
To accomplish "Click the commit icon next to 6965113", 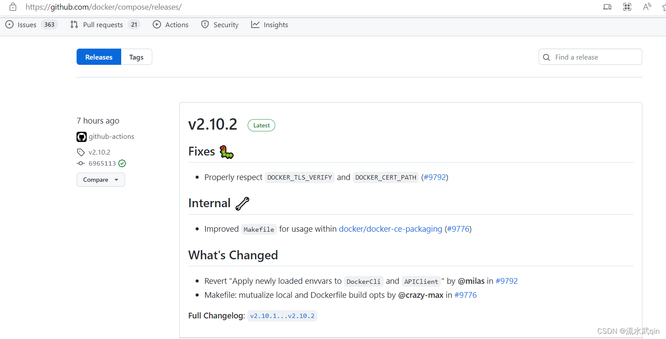I will [x=81, y=163].
